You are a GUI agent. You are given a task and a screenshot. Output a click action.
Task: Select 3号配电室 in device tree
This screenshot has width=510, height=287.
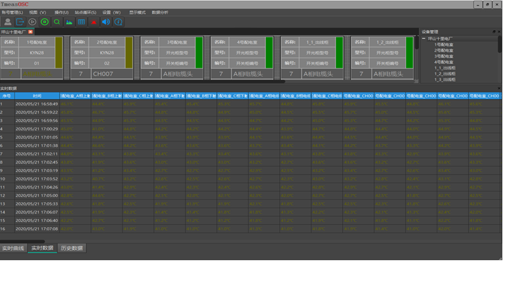tap(443, 56)
